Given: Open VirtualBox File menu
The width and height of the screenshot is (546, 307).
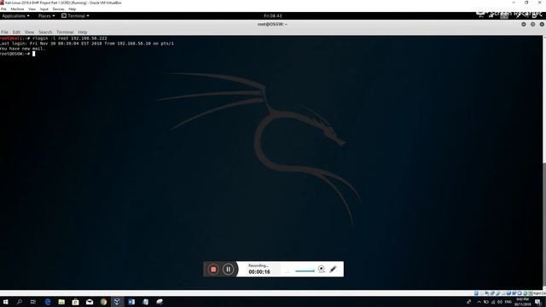Looking at the screenshot, I should [x=3, y=9].
